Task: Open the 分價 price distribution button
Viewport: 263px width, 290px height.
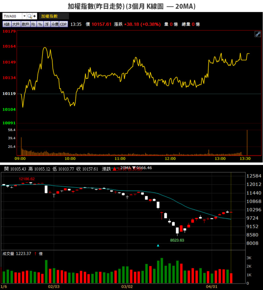Action: tap(55, 24)
